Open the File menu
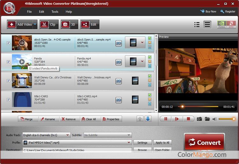This screenshot has height=164, width=239. click(29, 11)
